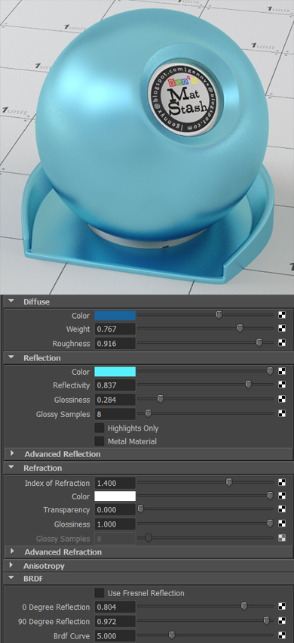Click map checker icon beside Index of Refraction

(x=282, y=483)
